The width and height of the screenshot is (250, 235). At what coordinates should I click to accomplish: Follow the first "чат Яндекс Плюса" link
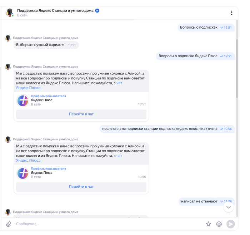pyautogui.click(x=119, y=83)
